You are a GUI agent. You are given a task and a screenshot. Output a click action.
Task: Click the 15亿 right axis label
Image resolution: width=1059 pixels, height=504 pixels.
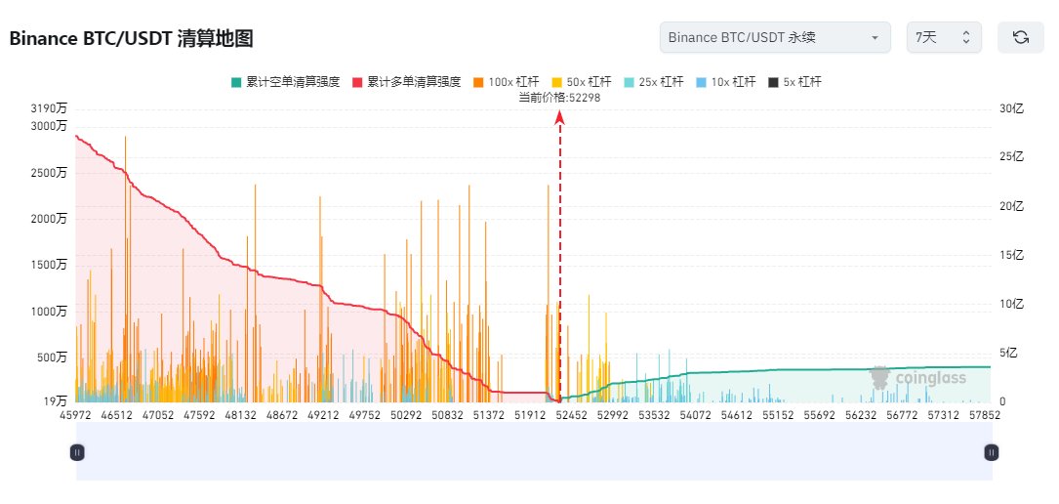coord(1011,255)
